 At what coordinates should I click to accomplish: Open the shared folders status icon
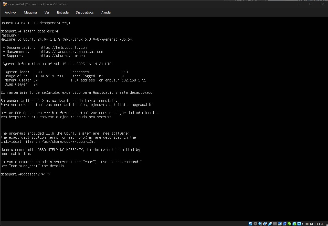click(x=275, y=224)
